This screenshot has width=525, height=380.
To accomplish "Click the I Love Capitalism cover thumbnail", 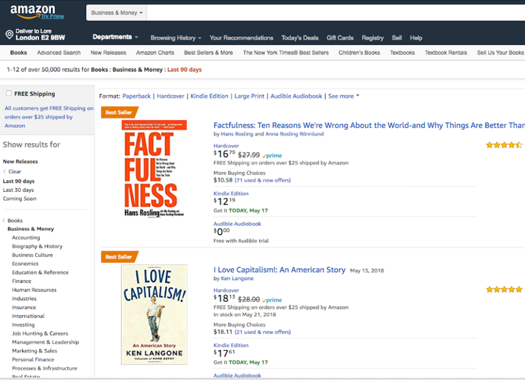I will tap(154, 314).
